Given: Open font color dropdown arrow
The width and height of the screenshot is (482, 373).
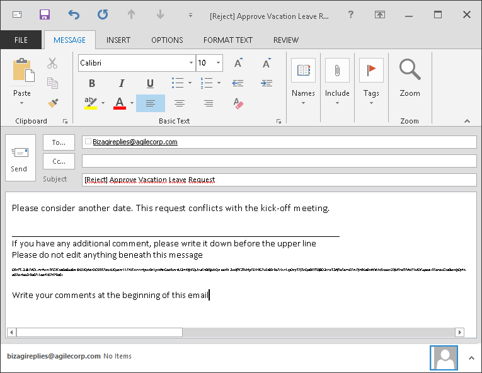Looking at the screenshot, I should 132,103.
